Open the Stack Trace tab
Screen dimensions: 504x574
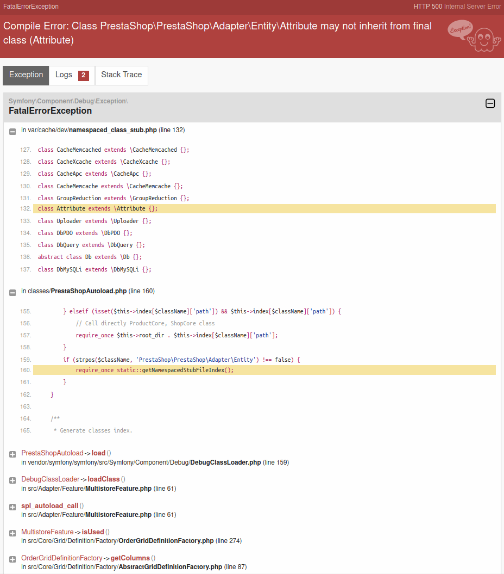coord(121,75)
